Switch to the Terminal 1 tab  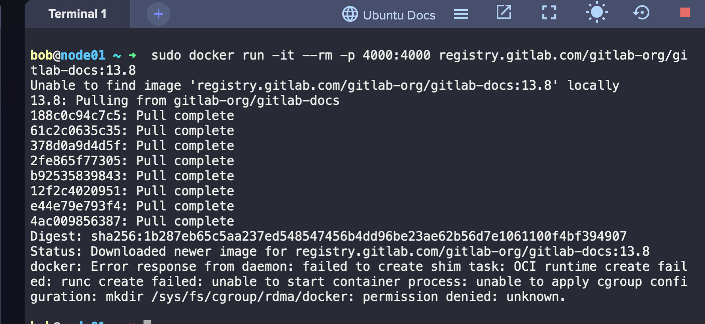[77, 14]
